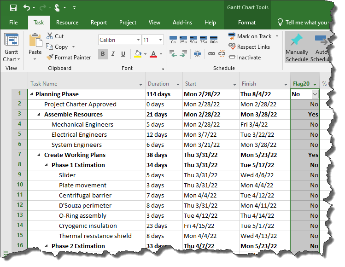
Task: Click the Gantt Chart view icon
Action: click(x=11, y=41)
